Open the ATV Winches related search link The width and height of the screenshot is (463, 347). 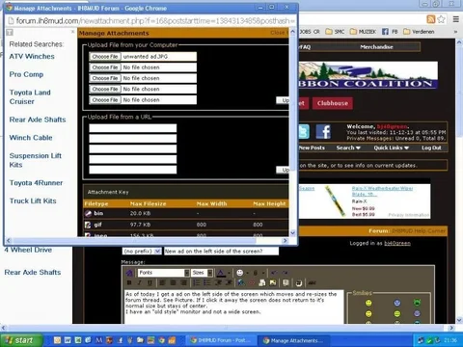click(32, 56)
